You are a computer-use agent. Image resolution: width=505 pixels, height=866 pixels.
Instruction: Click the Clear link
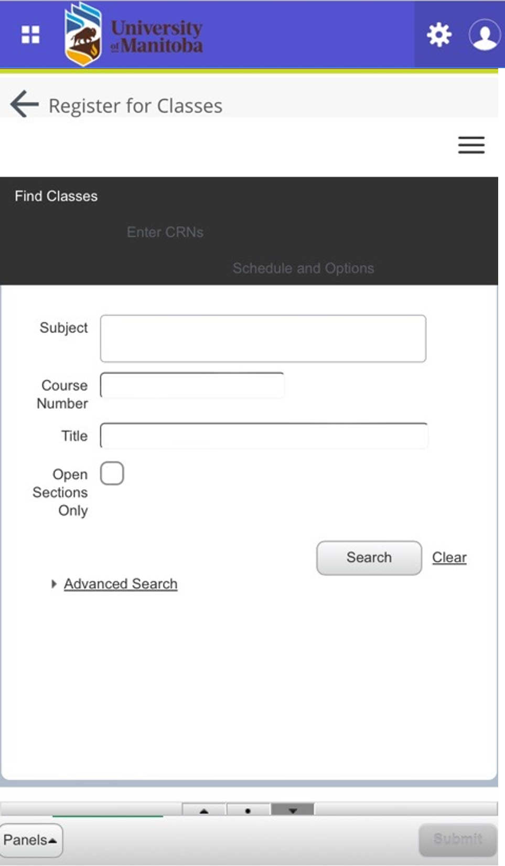449,558
